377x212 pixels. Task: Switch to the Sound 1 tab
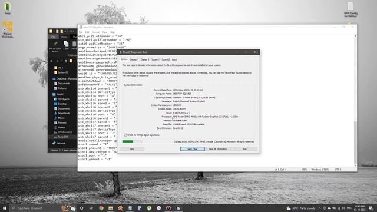pyautogui.click(x=156, y=59)
